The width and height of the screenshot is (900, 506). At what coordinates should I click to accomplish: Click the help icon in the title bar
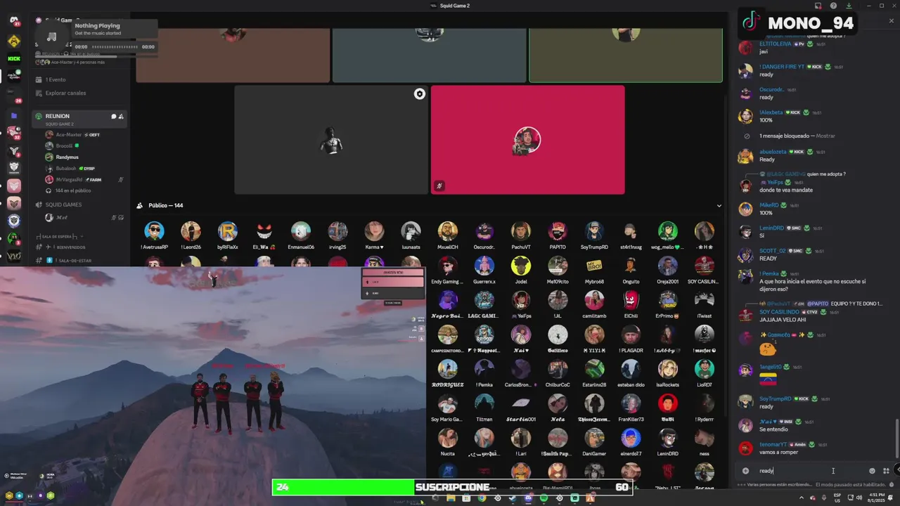(833, 6)
